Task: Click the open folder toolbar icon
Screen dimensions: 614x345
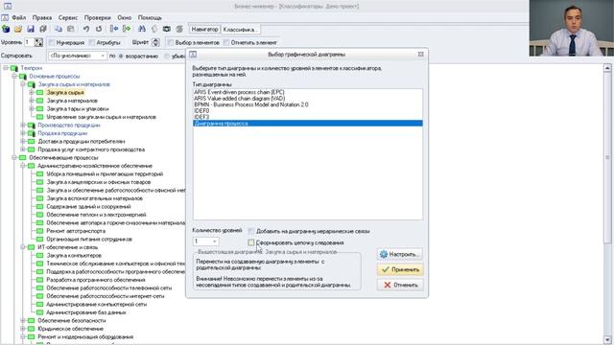Action: (18, 30)
